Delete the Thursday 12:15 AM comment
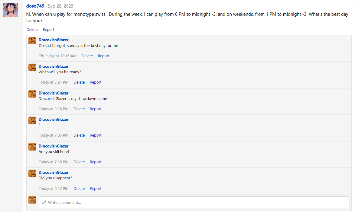The height and width of the screenshot is (212, 355). pos(87,56)
